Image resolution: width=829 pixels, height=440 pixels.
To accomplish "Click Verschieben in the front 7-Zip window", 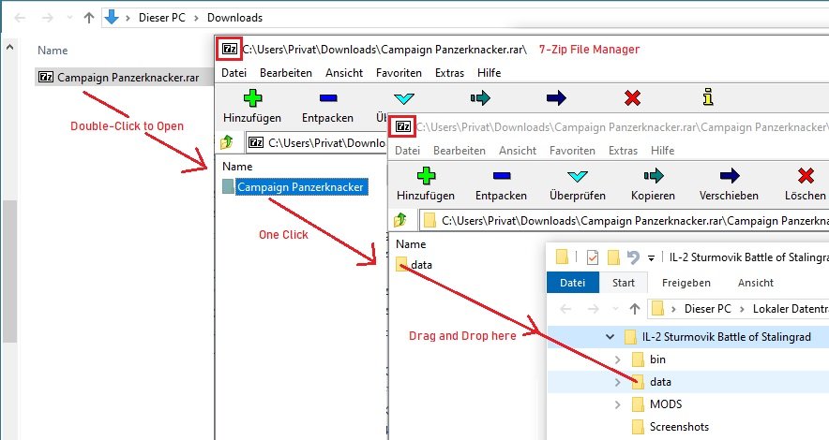I will pyautogui.click(x=729, y=184).
